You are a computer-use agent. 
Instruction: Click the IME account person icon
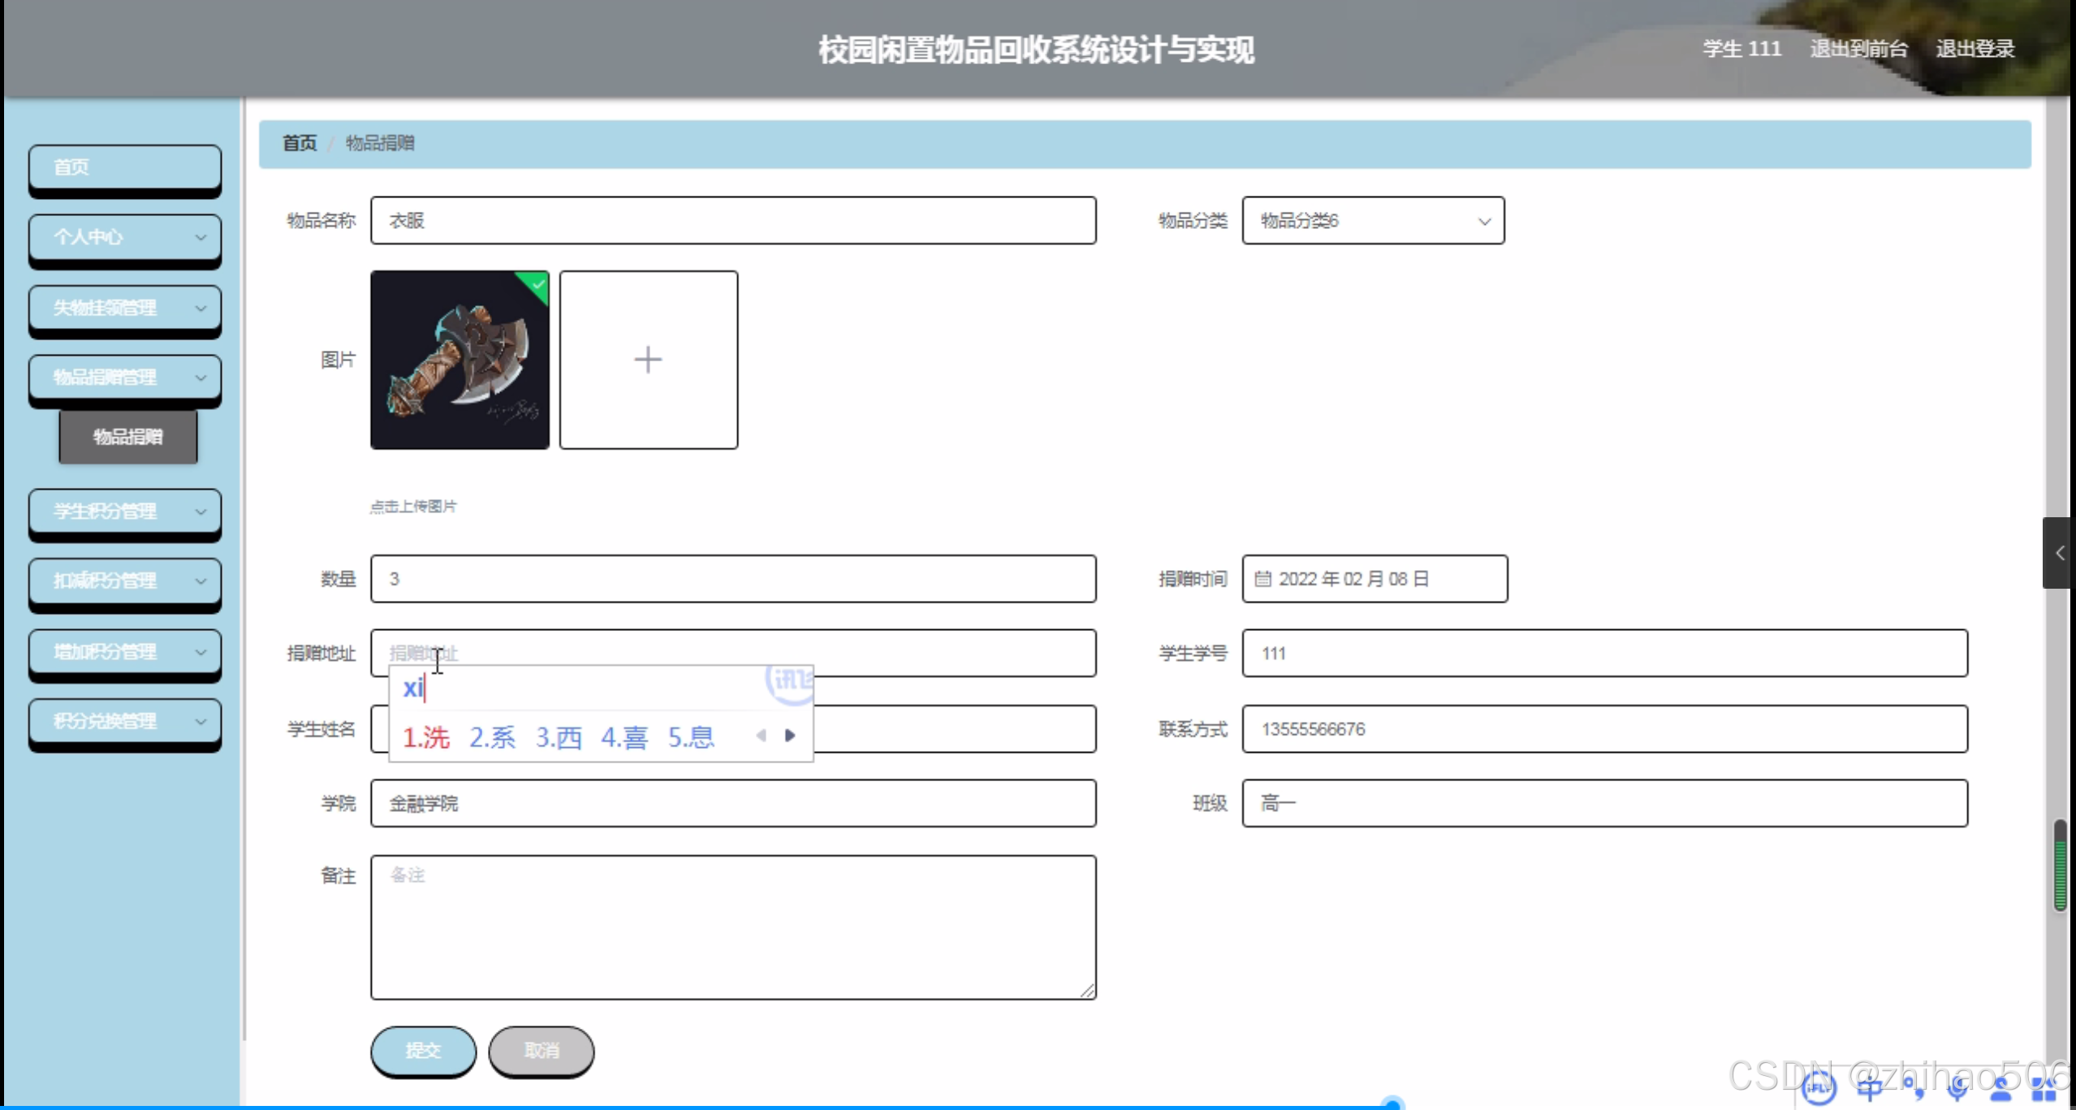[2001, 1088]
